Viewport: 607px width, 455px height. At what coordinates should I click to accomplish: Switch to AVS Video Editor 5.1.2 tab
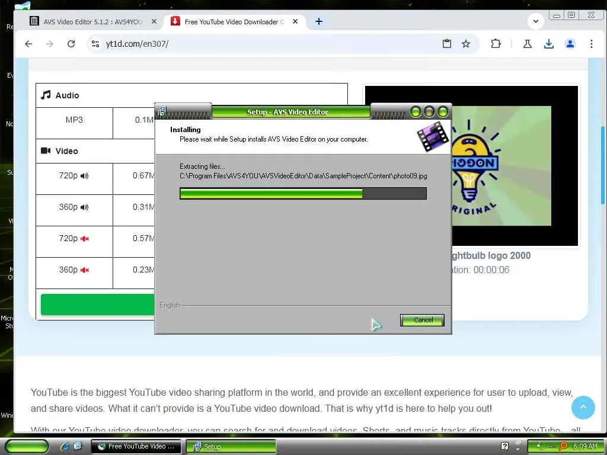point(92,22)
